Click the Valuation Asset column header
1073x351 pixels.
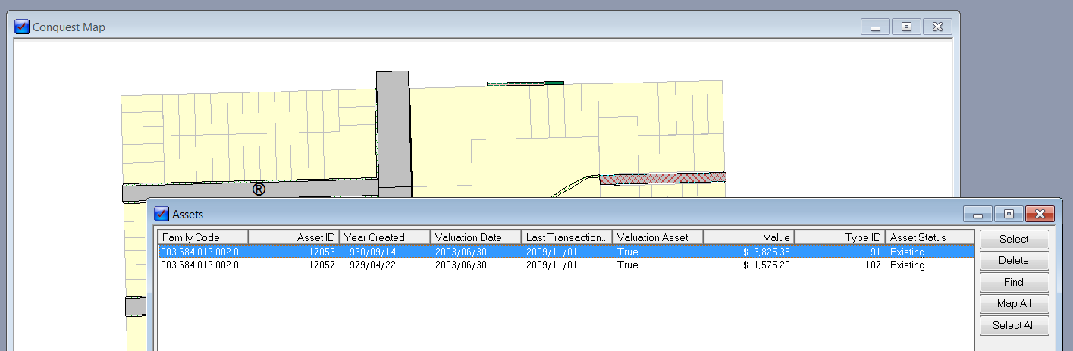tap(657, 237)
